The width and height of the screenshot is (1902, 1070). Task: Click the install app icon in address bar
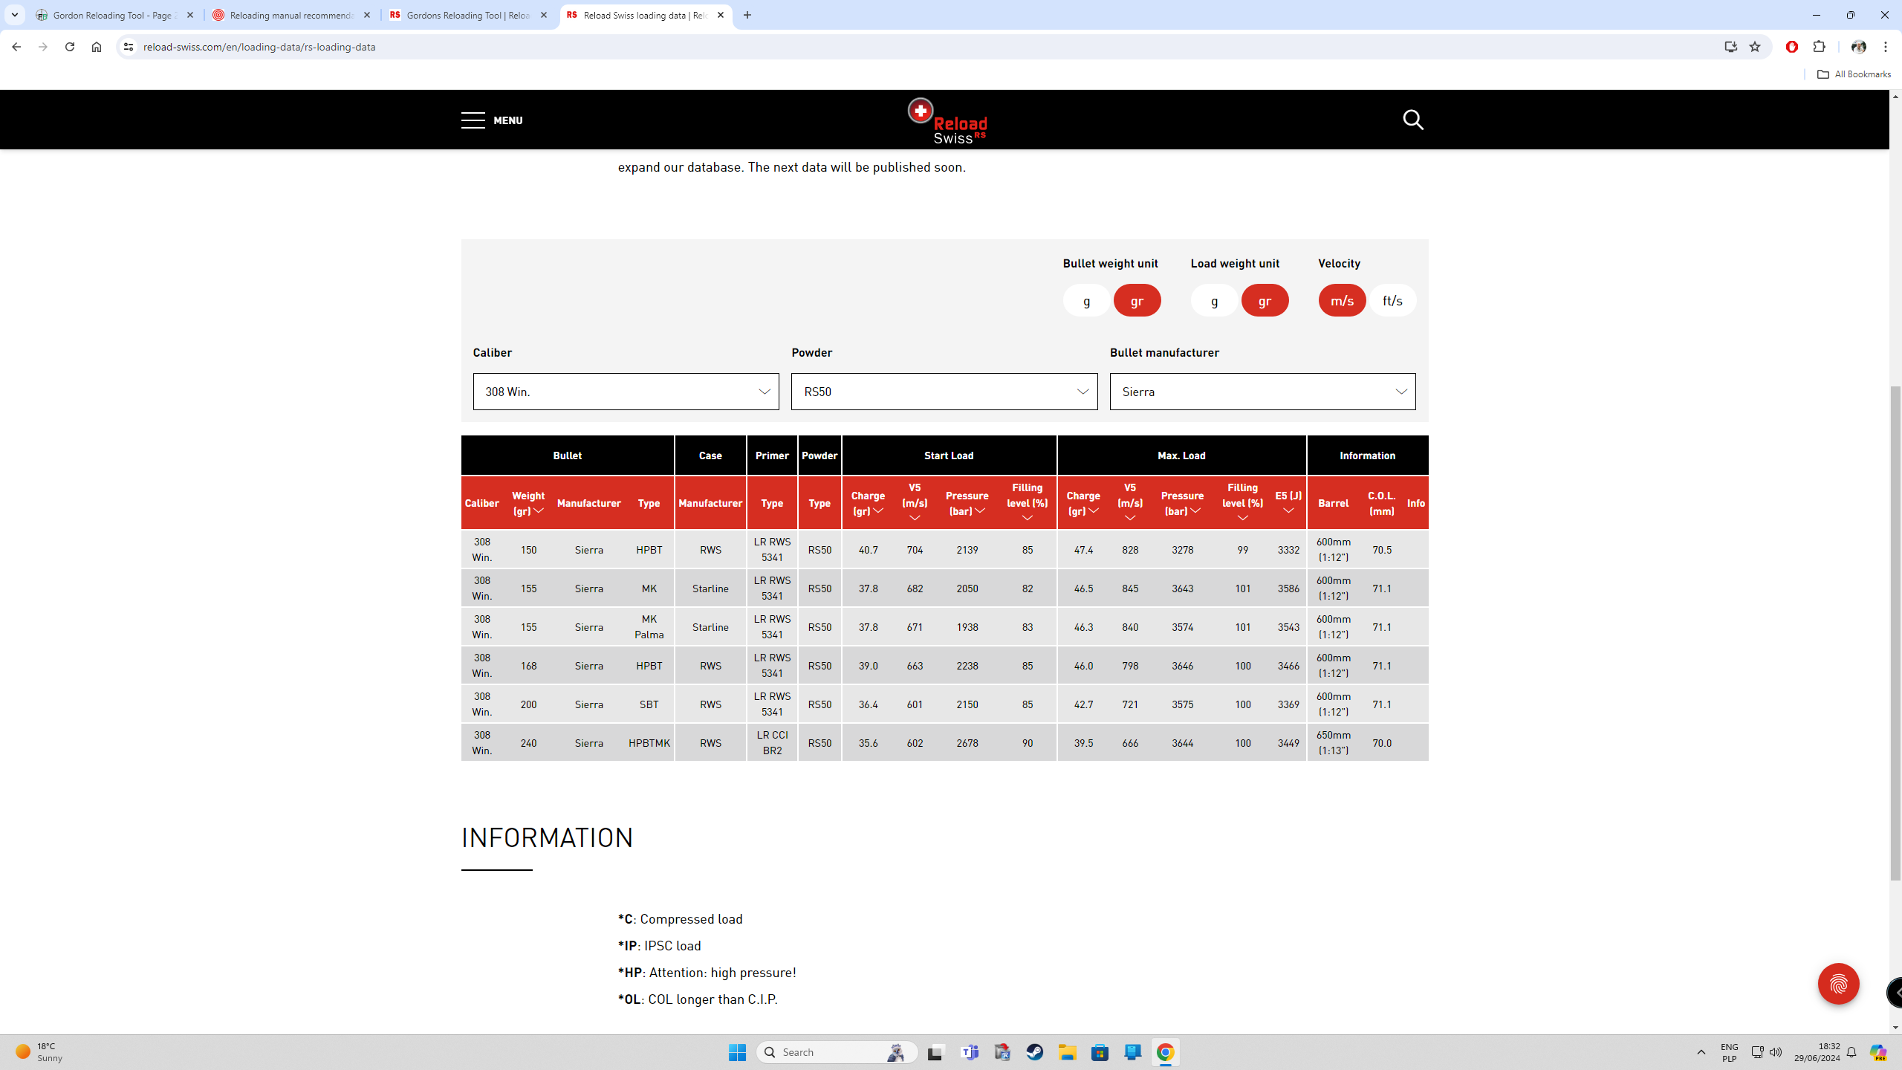pyautogui.click(x=1730, y=47)
